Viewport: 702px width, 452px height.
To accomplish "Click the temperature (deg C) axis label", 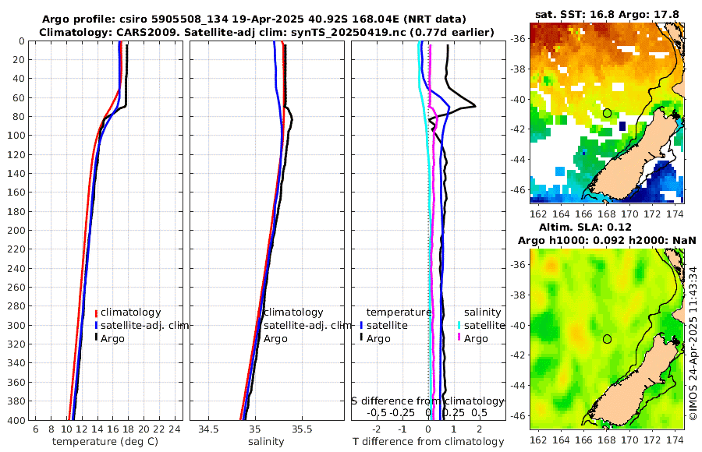I will 105,442.
